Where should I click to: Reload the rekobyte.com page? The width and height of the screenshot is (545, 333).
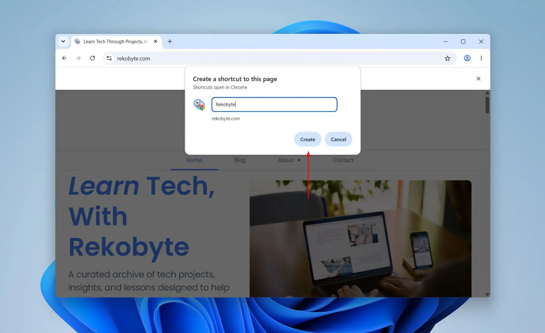[x=93, y=58]
